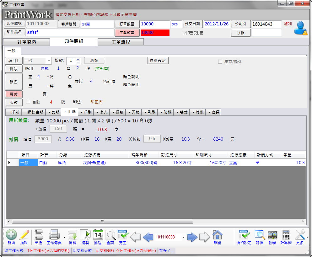Click the PrintWork logo
The height and width of the screenshot is (257, 312).
tap(29, 14)
